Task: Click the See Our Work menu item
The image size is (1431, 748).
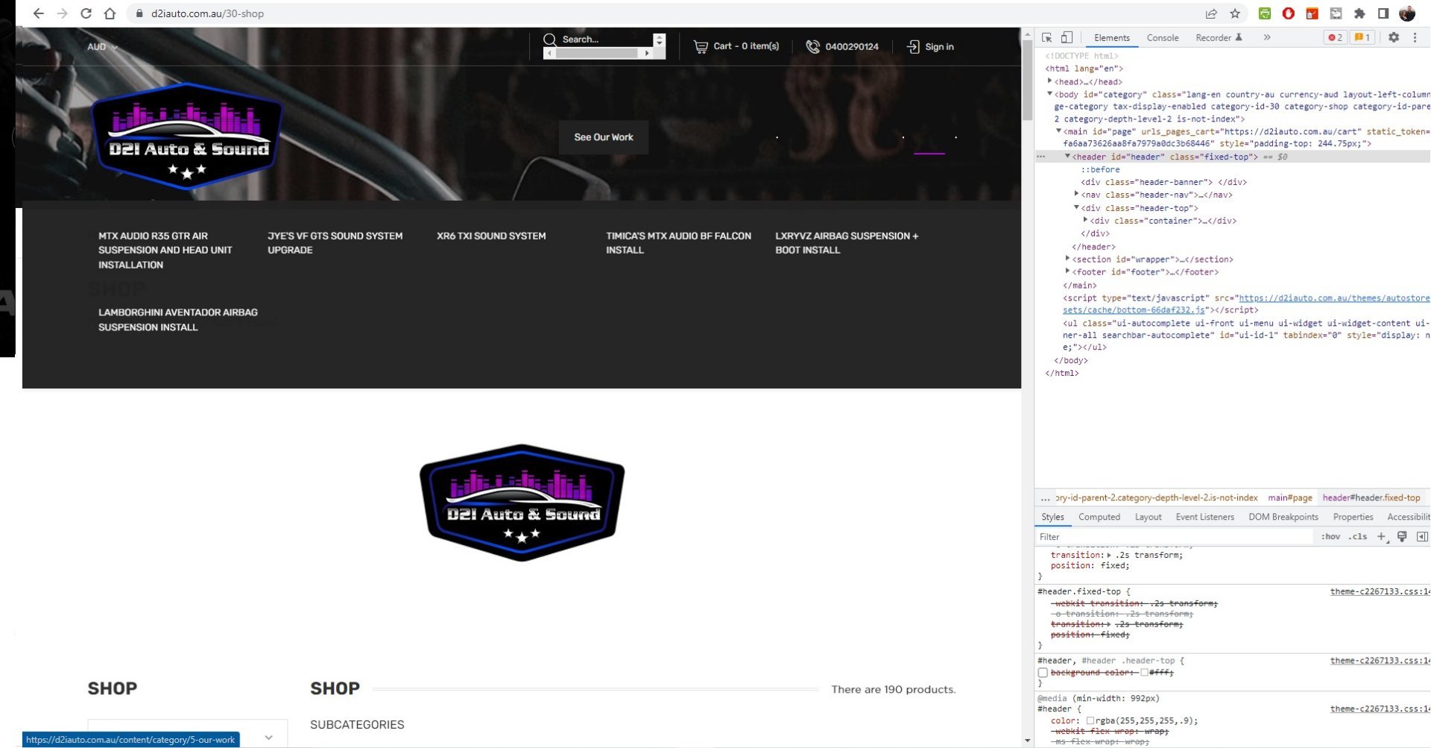Action: (604, 137)
